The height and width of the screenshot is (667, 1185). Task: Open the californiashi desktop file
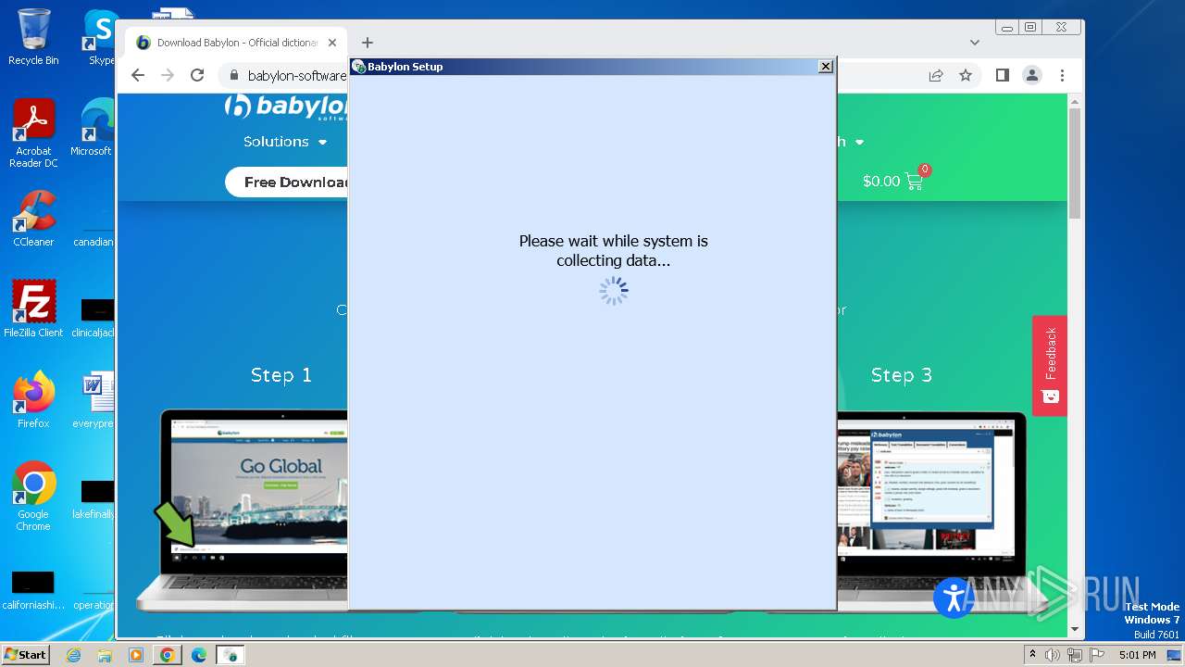tap(33, 589)
